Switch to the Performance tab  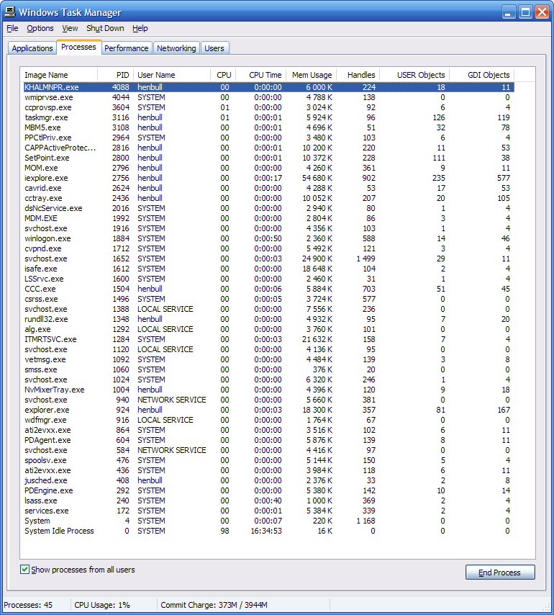(126, 48)
